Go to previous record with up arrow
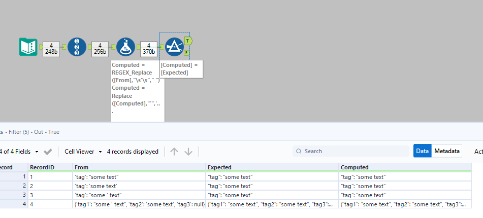 point(174,151)
